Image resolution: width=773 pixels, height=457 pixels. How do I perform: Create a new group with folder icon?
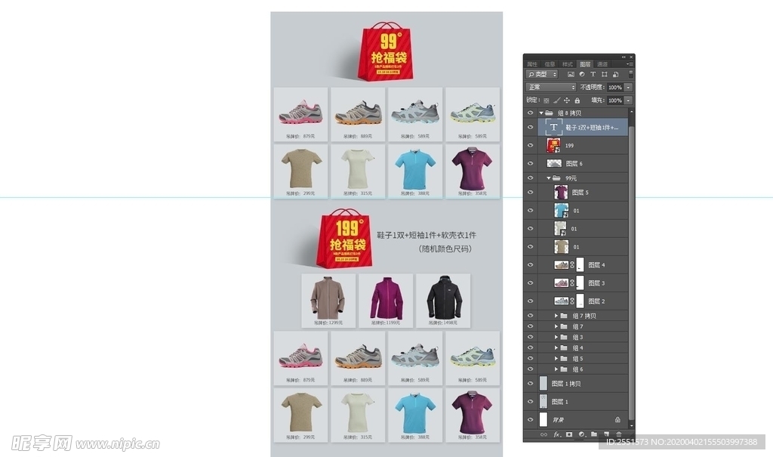[x=594, y=434]
